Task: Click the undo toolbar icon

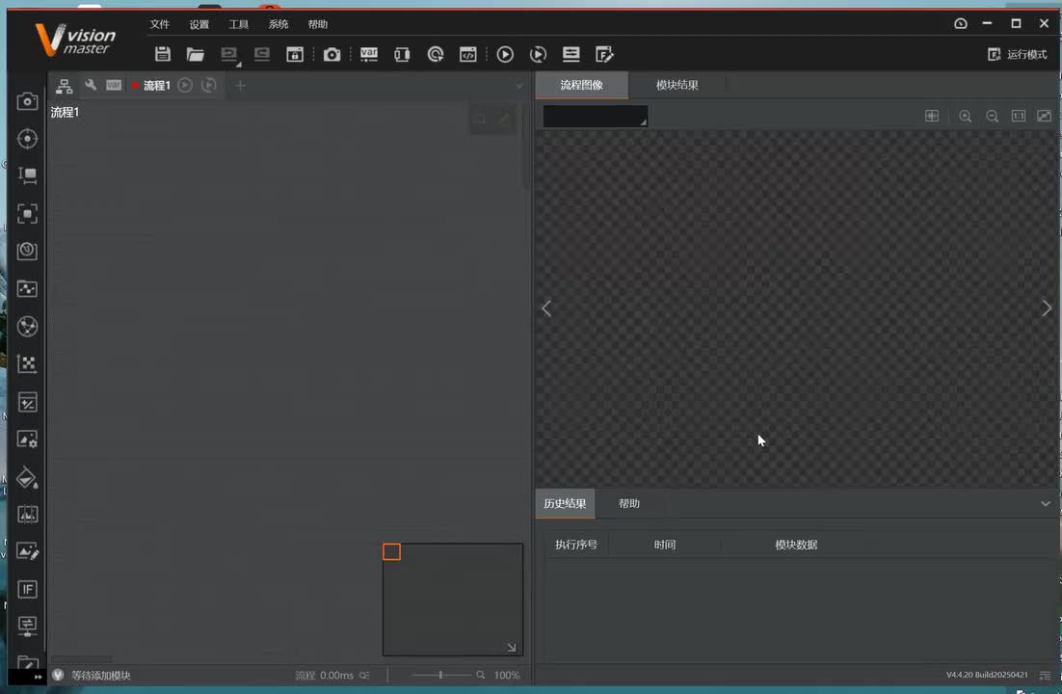Action: 229,54
